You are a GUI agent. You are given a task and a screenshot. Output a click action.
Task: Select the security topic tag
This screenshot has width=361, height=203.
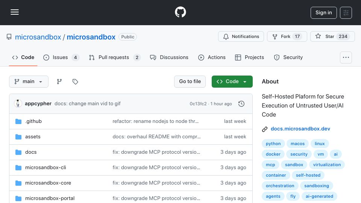[299, 154]
